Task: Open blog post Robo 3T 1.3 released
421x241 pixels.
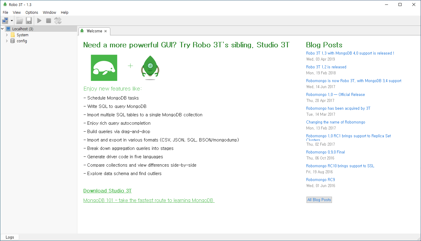Action: (350, 53)
